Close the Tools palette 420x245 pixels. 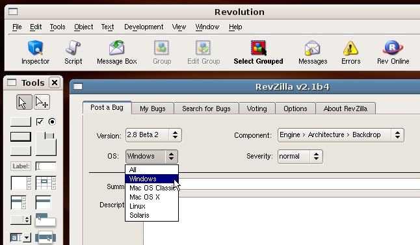point(55,83)
